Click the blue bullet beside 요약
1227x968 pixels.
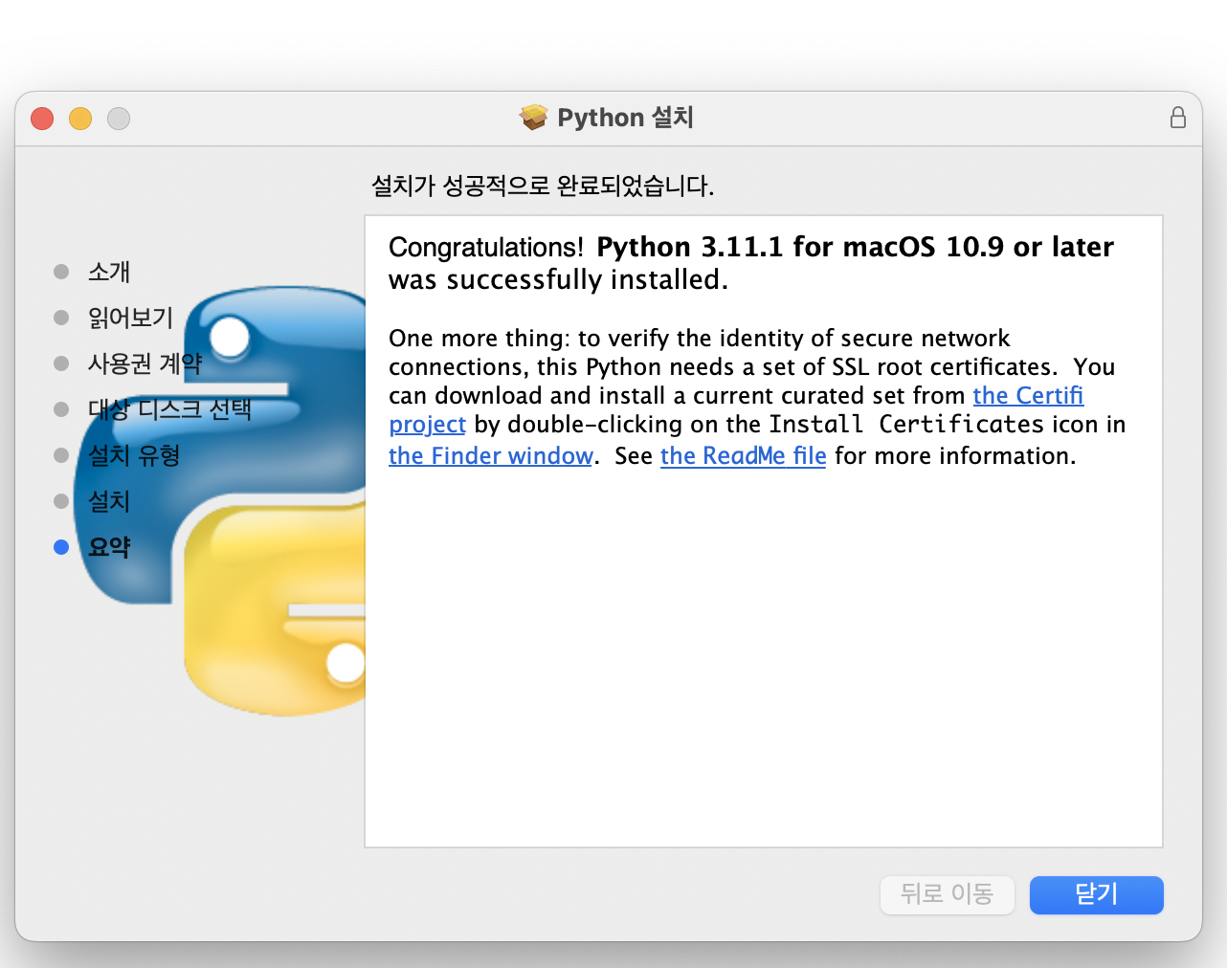[x=61, y=547]
